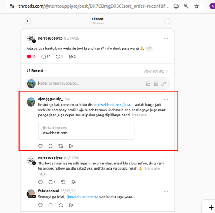This screenshot has width=215, height=213.
Task: Translate the nerrosupplyco 05/17/26 reply
Action: click(x=152, y=168)
